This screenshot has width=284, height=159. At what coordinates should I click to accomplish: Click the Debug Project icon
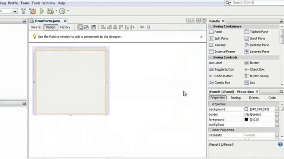pyautogui.click(x=51, y=11)
